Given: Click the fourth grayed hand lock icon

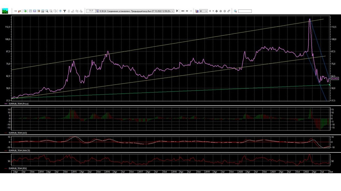Looking at the screenshot, I should pyautogui.click(x=81, y=11).
